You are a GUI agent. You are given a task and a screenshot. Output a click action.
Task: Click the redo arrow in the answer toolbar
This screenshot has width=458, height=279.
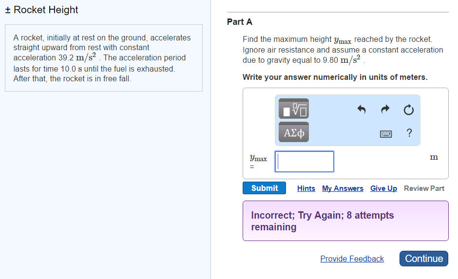[384, 110]
